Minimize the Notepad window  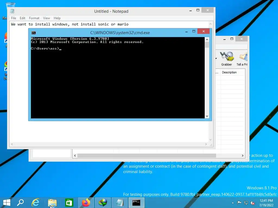190,11
